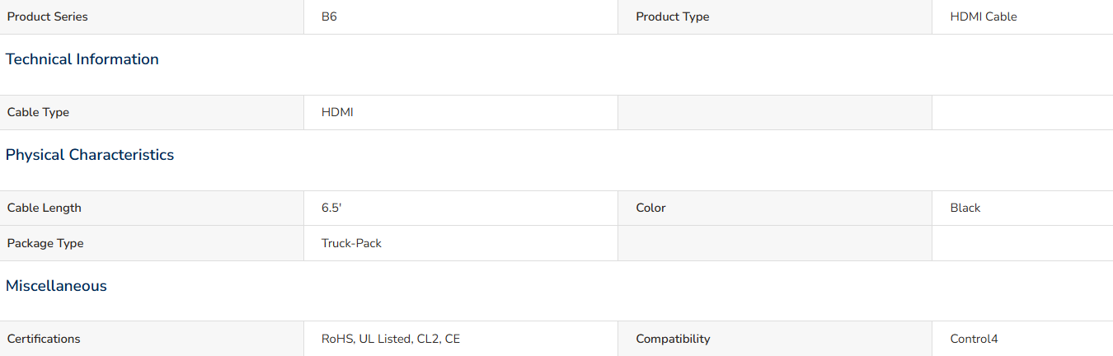Click the 6.5' cable length value

tap(331, 208)
